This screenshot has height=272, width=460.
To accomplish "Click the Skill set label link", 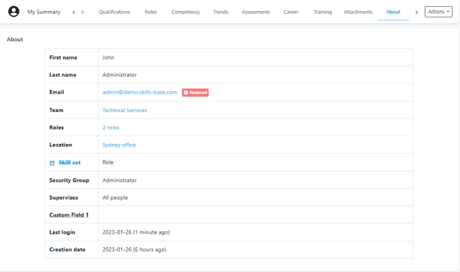I will pyautogui.click(x=70, y=162).
